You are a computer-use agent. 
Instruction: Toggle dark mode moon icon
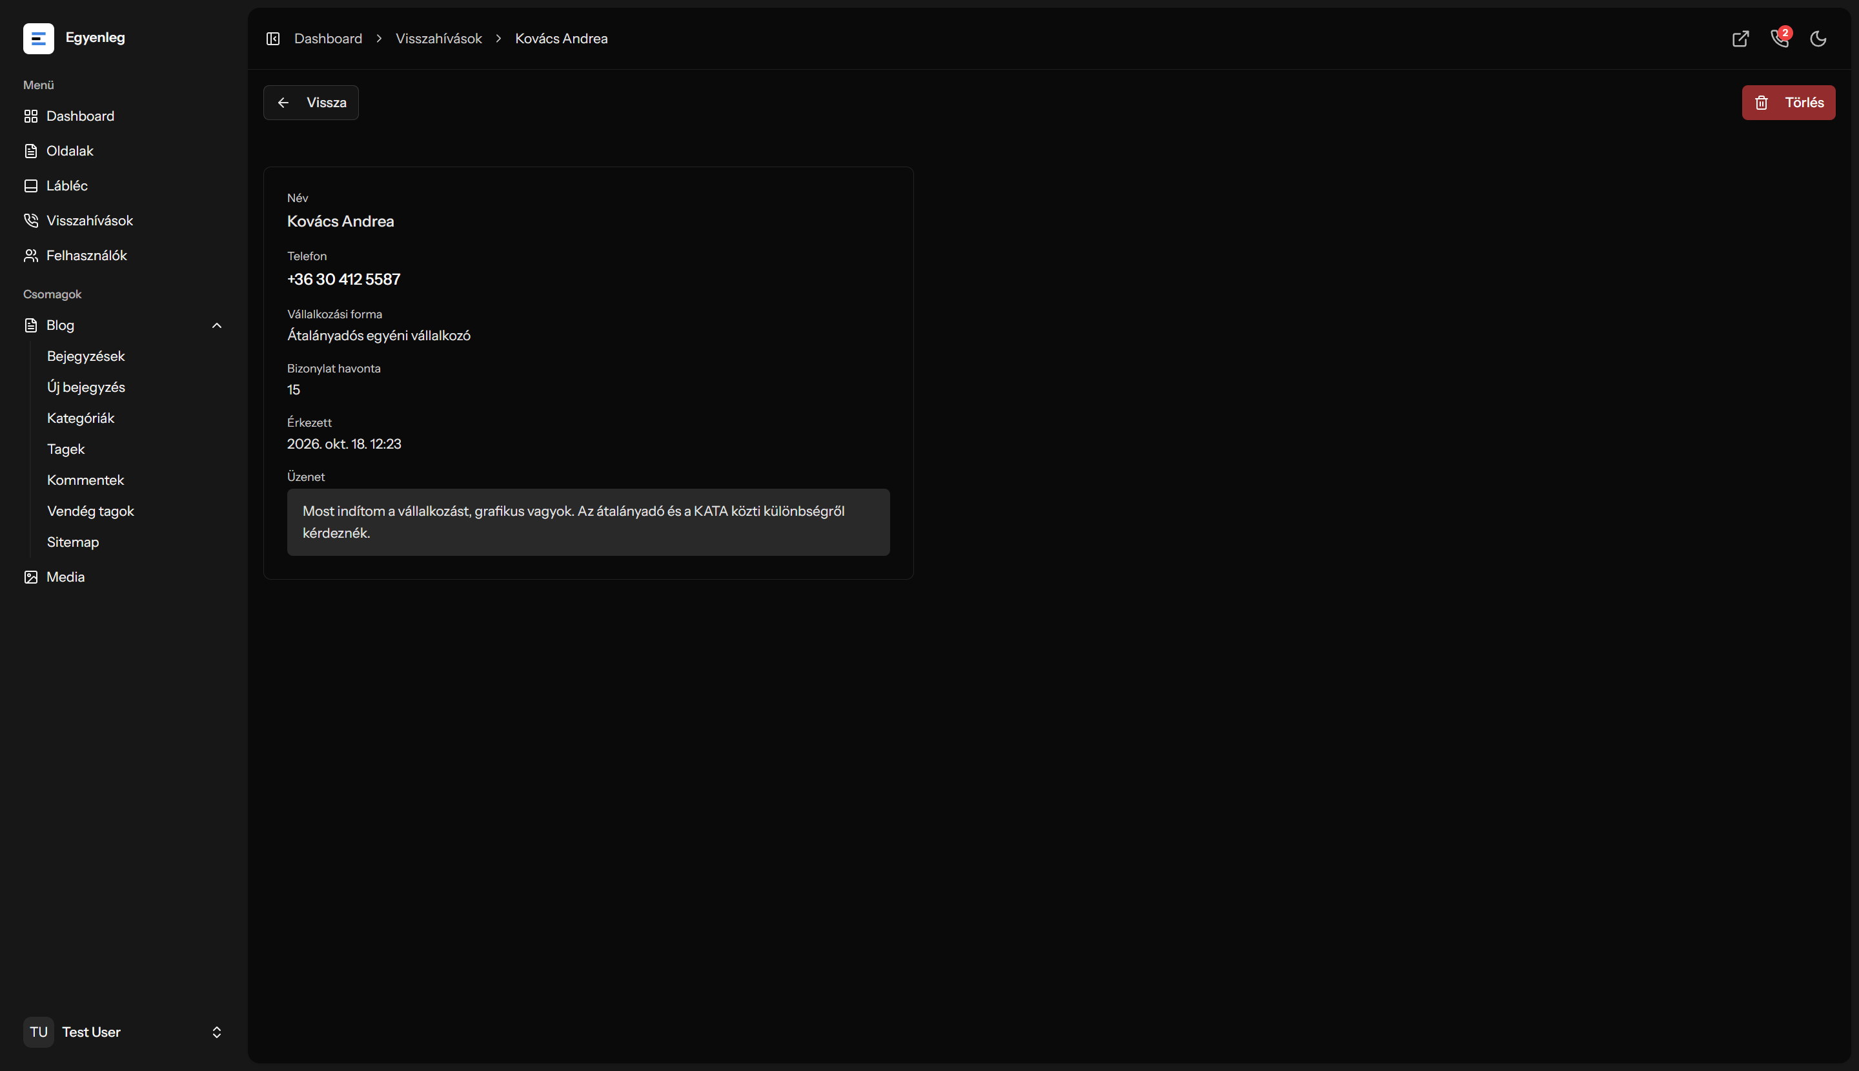click(x=1818, y=38)
